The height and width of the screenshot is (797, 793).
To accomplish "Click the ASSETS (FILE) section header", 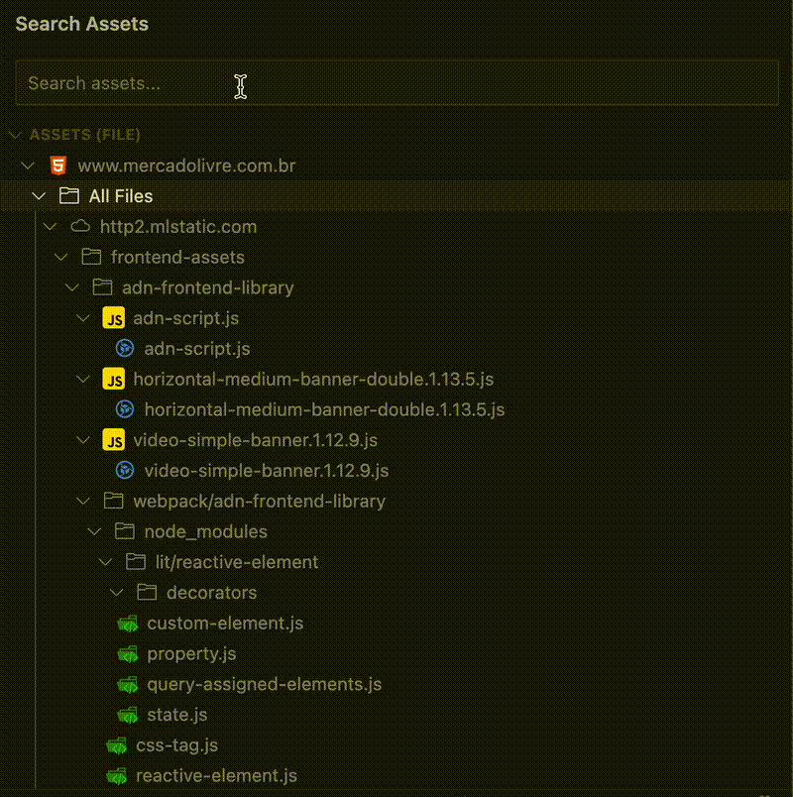I will [85, 135].
